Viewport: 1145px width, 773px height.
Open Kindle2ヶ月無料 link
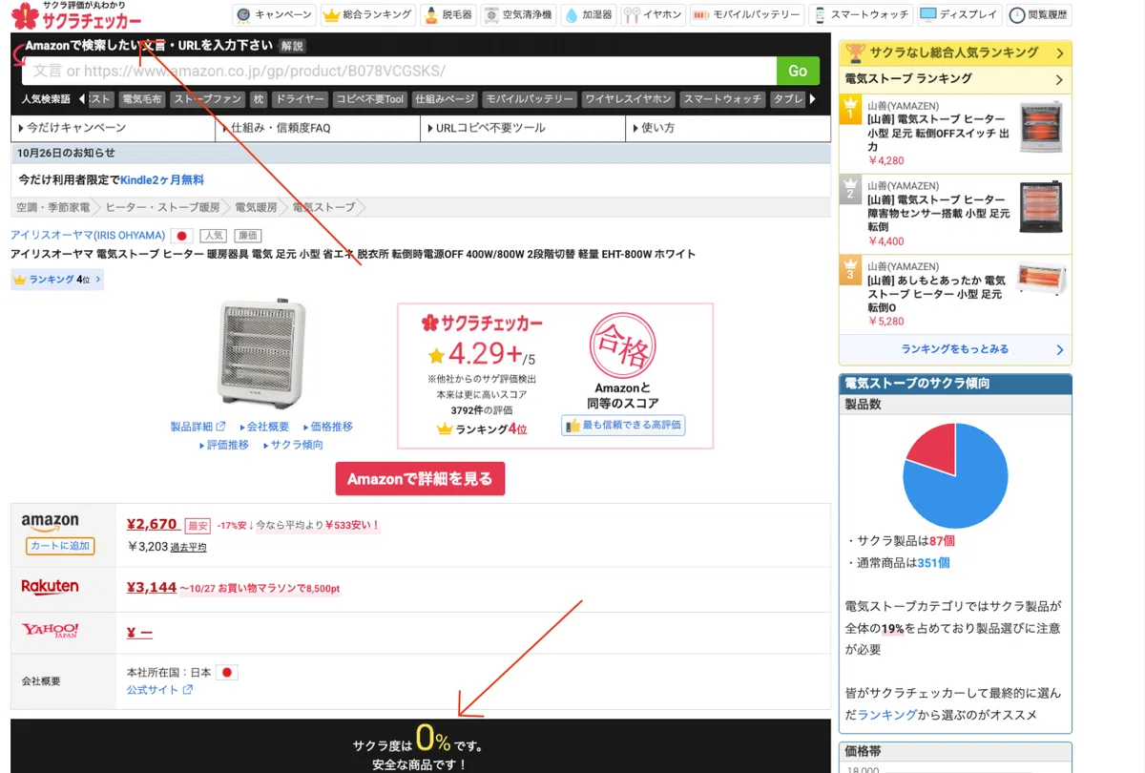pos(162,179)
